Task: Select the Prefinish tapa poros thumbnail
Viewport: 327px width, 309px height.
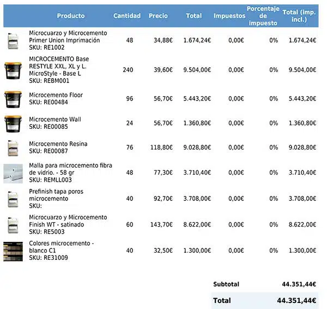Action: pos(13,199)
